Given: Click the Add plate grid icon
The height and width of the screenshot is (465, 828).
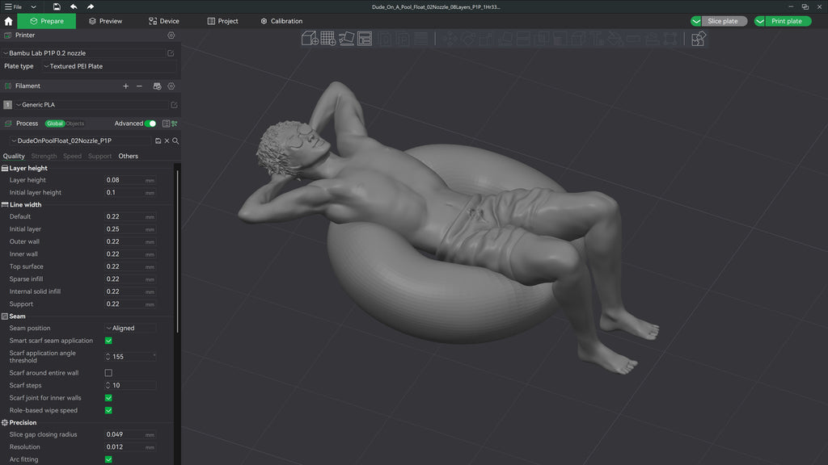Looking at the screenshot, I should 328,39.
